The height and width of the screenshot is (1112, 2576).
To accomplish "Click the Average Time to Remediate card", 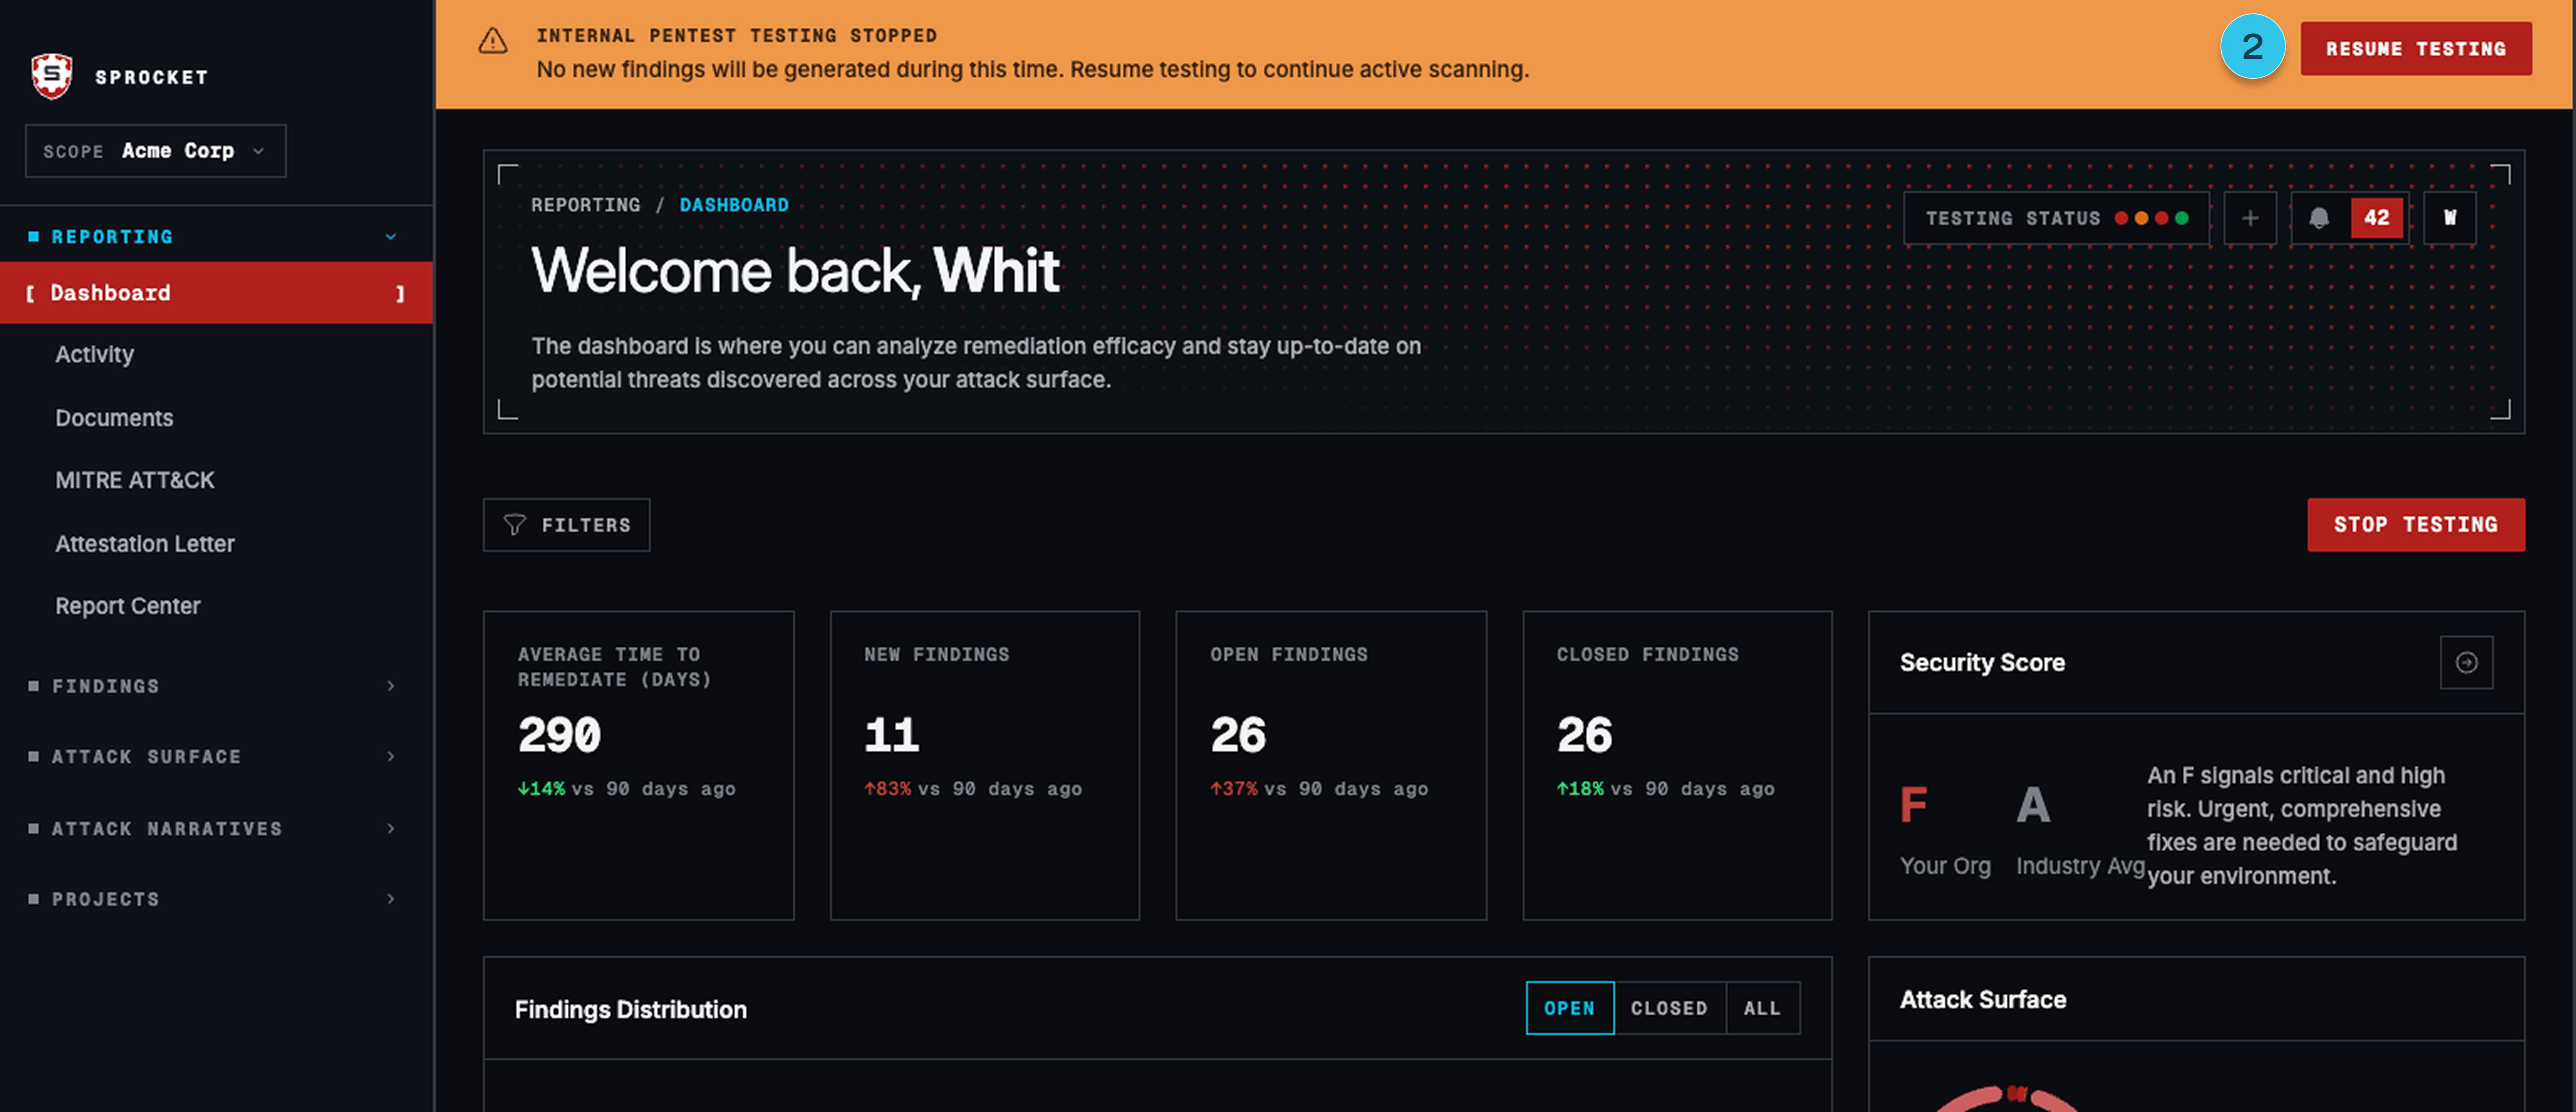I will tap(639, 766).
